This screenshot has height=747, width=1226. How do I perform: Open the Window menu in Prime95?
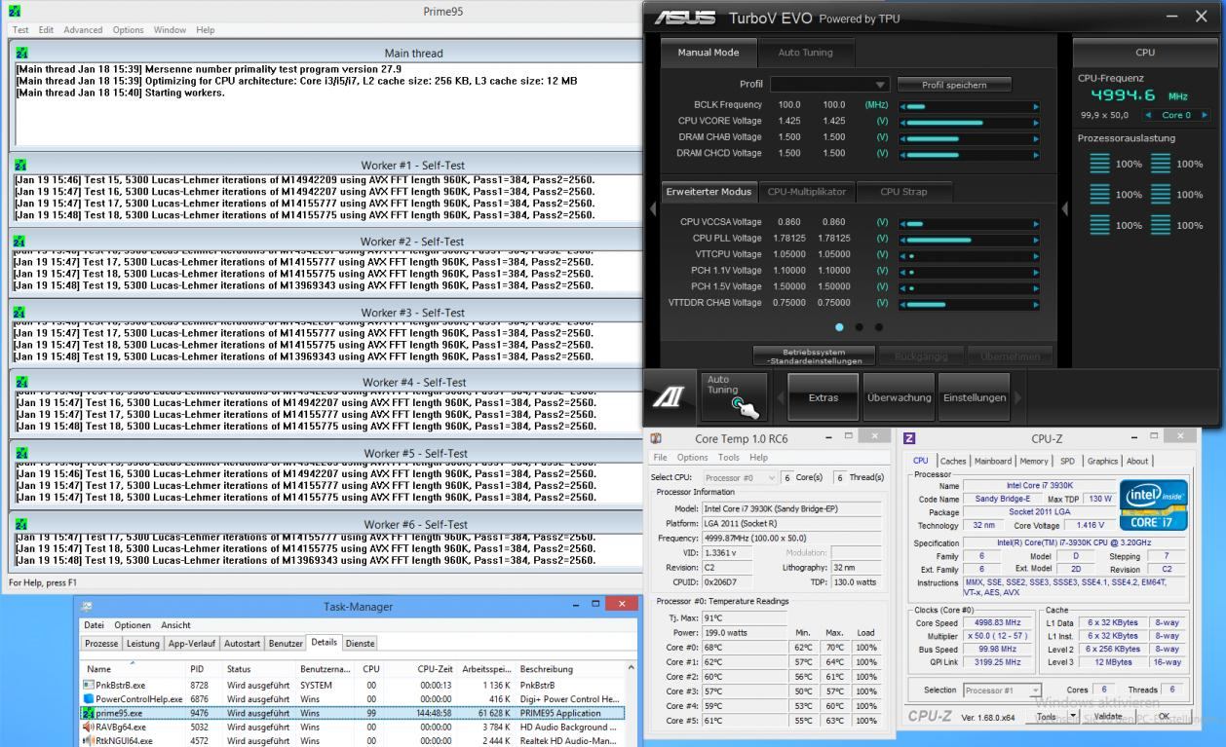pos(170,30)
